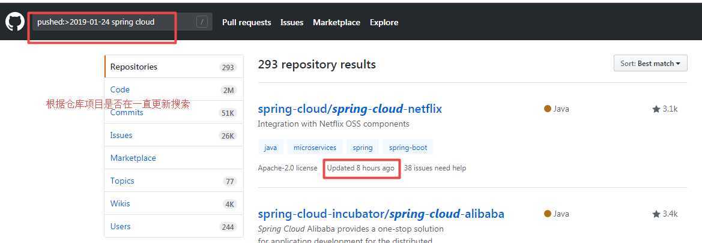
Task: Open spring-cloud/spring-cloud-netflix repository
Action: tap(350, 109)
